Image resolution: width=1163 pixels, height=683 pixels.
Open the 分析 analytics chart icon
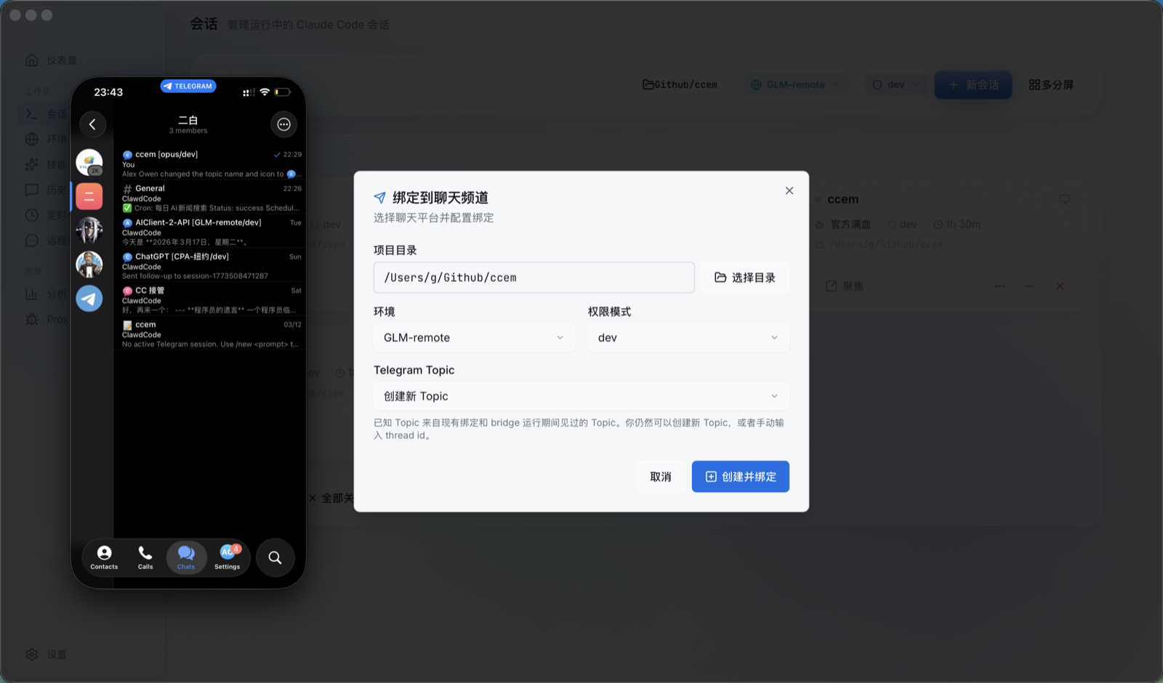(x=32, y=294)
